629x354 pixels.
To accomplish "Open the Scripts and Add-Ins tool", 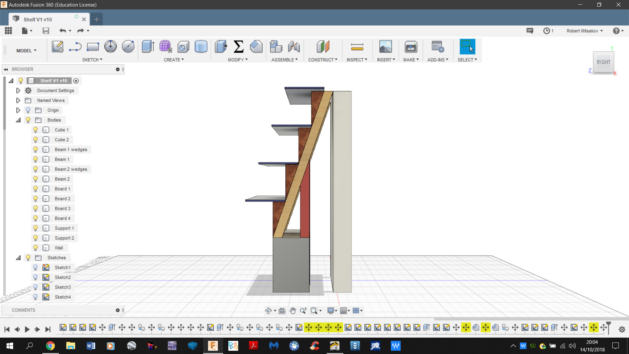I will pos(438,47).
